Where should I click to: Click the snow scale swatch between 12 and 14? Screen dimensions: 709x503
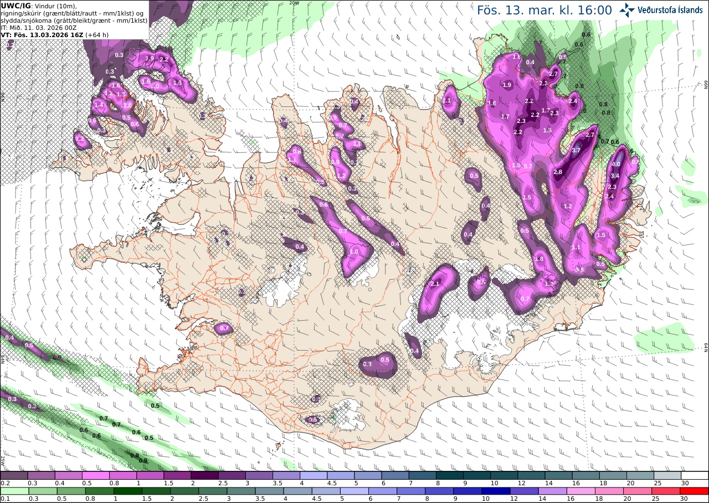[x=532, y=475]
